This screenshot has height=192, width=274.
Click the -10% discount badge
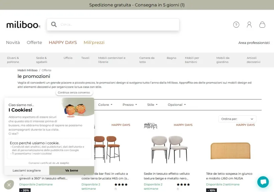pos(212,190)
